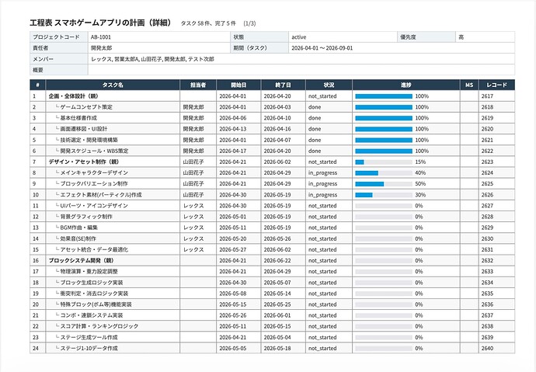Click start date 2026-05-27
Image resolution: width=536 pixels, height=372 pixels.
click(x=233, y=250)
